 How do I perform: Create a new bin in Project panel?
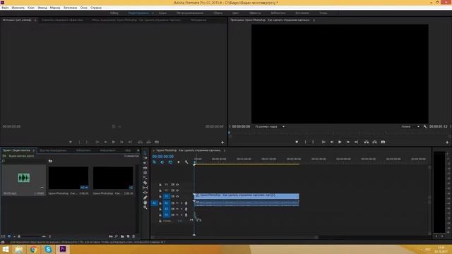(x=122, y=236)
